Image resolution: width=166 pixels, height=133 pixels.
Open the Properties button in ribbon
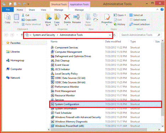pos(107,20)
